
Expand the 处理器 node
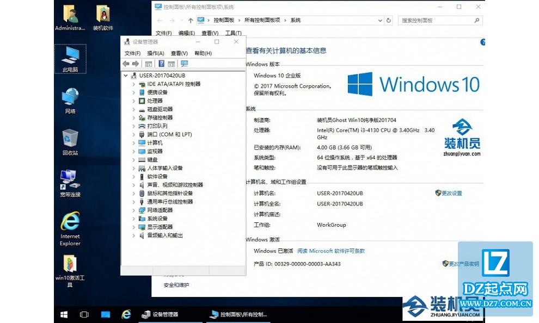134,101
